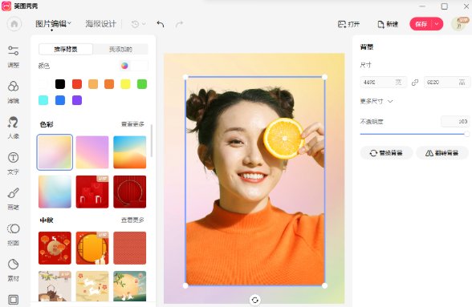
Task: Select the blue-to-orange gradient background
Action: click(130, 152)
